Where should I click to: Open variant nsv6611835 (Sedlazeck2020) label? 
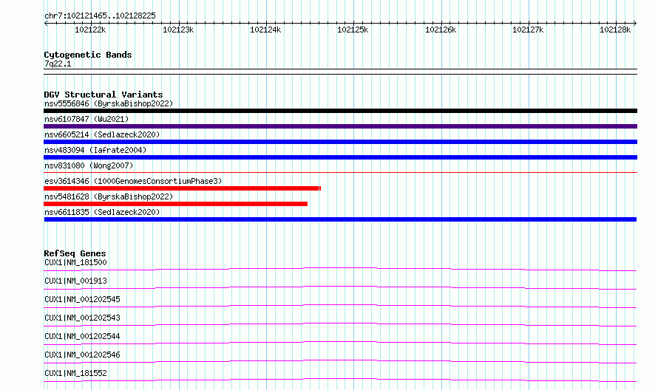pyautogui.click(x=102, y=212)
